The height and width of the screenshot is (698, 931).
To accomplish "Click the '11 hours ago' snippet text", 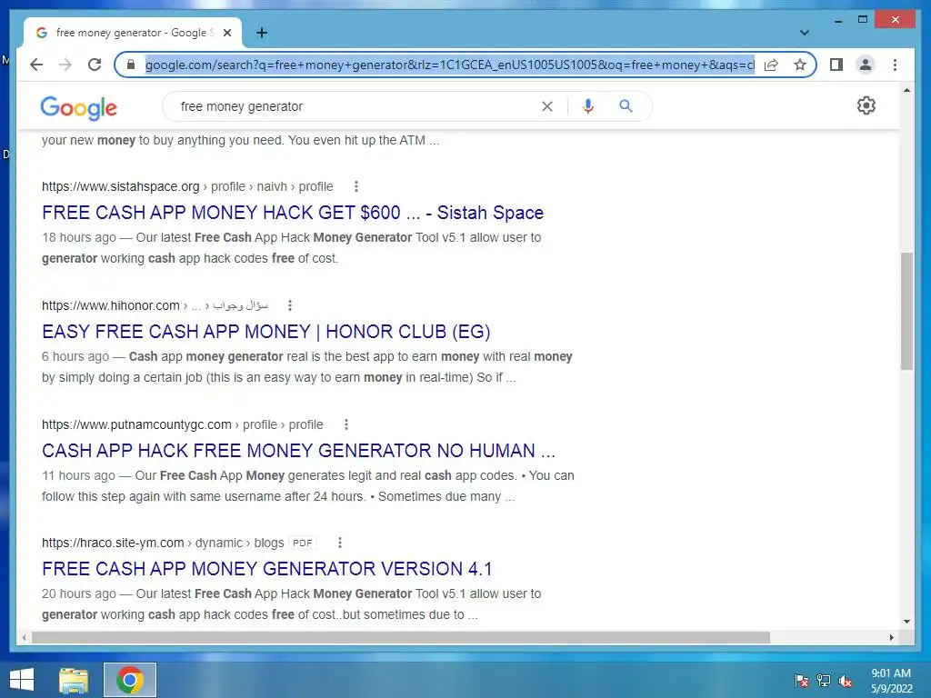I will pos(78,475).
